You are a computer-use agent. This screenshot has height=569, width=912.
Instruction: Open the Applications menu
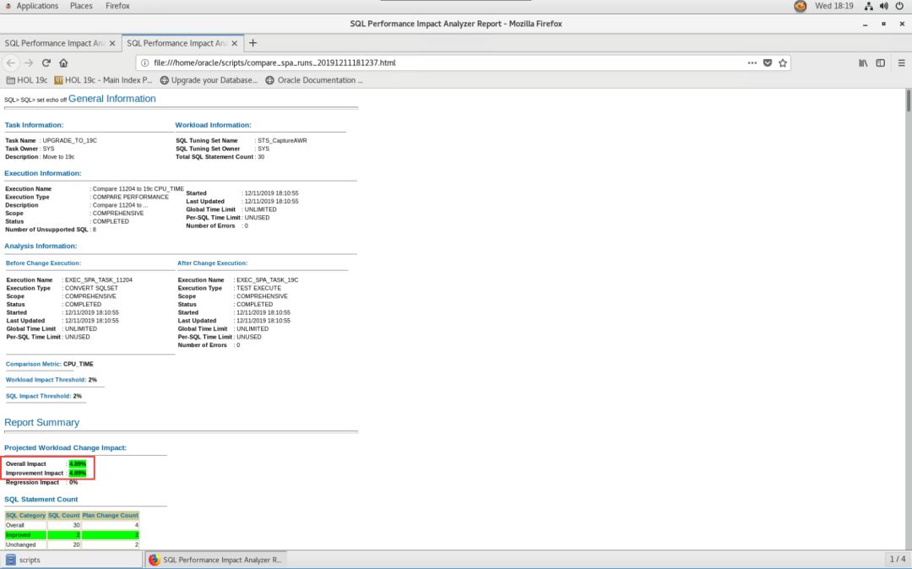pyautogui.click(x=37, y=6)
